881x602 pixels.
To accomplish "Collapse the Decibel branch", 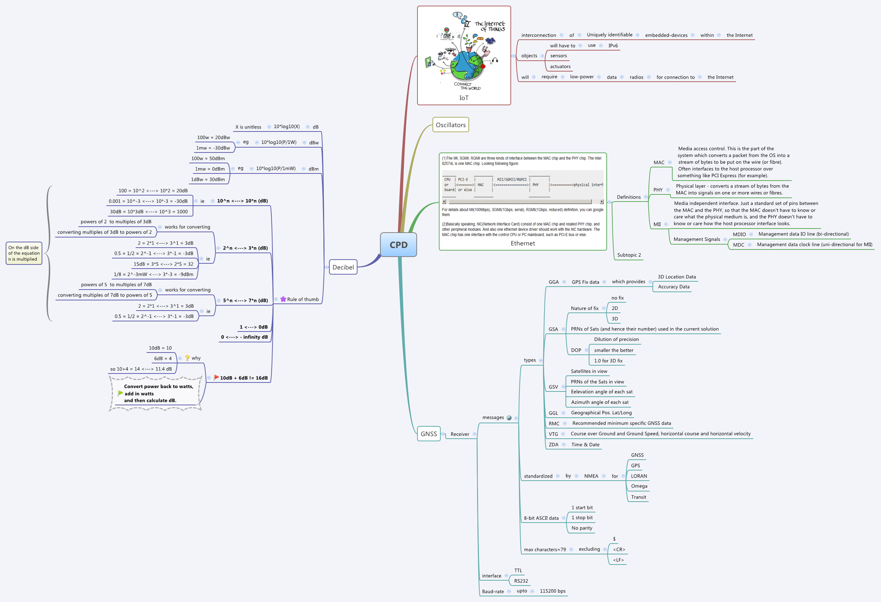I will (327, 267).
